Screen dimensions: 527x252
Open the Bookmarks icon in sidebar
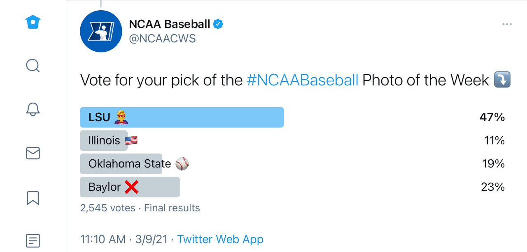pyautogui.click(x=33, y=197)
